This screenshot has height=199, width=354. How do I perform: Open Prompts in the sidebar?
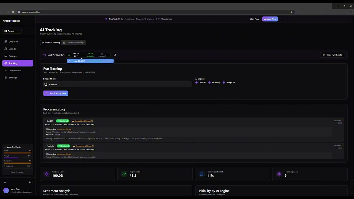point(17,56)
